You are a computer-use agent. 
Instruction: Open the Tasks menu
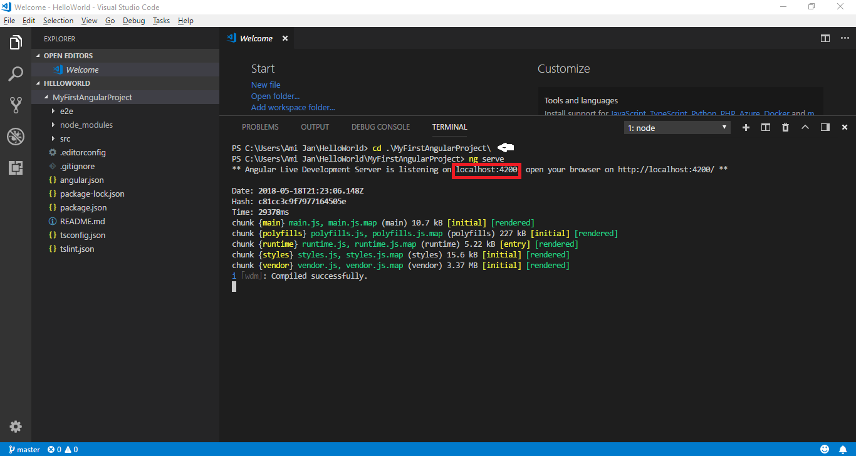[x=161, y=21]
